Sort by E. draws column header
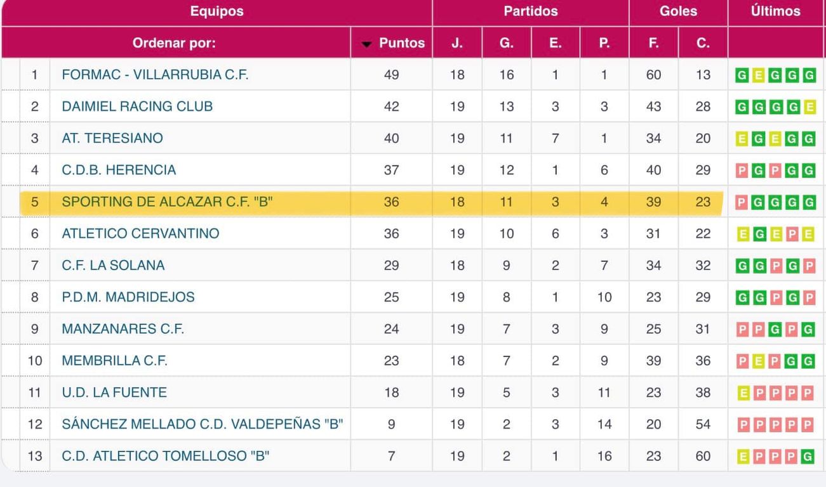The image size is (826, 487). (555, 43)
